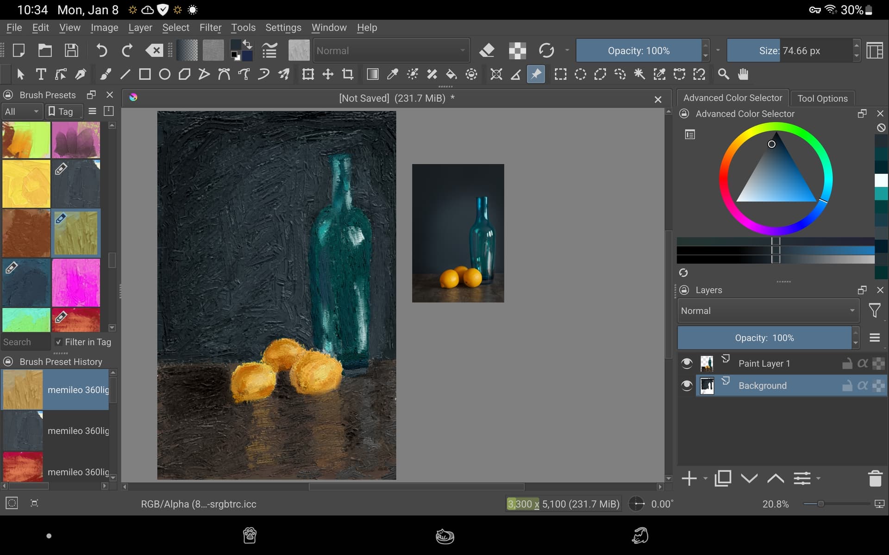The height and width of the screenshot is (555, 889).
Task: Choose the Fill bucket tool
Action: click(x=451, y=74)
